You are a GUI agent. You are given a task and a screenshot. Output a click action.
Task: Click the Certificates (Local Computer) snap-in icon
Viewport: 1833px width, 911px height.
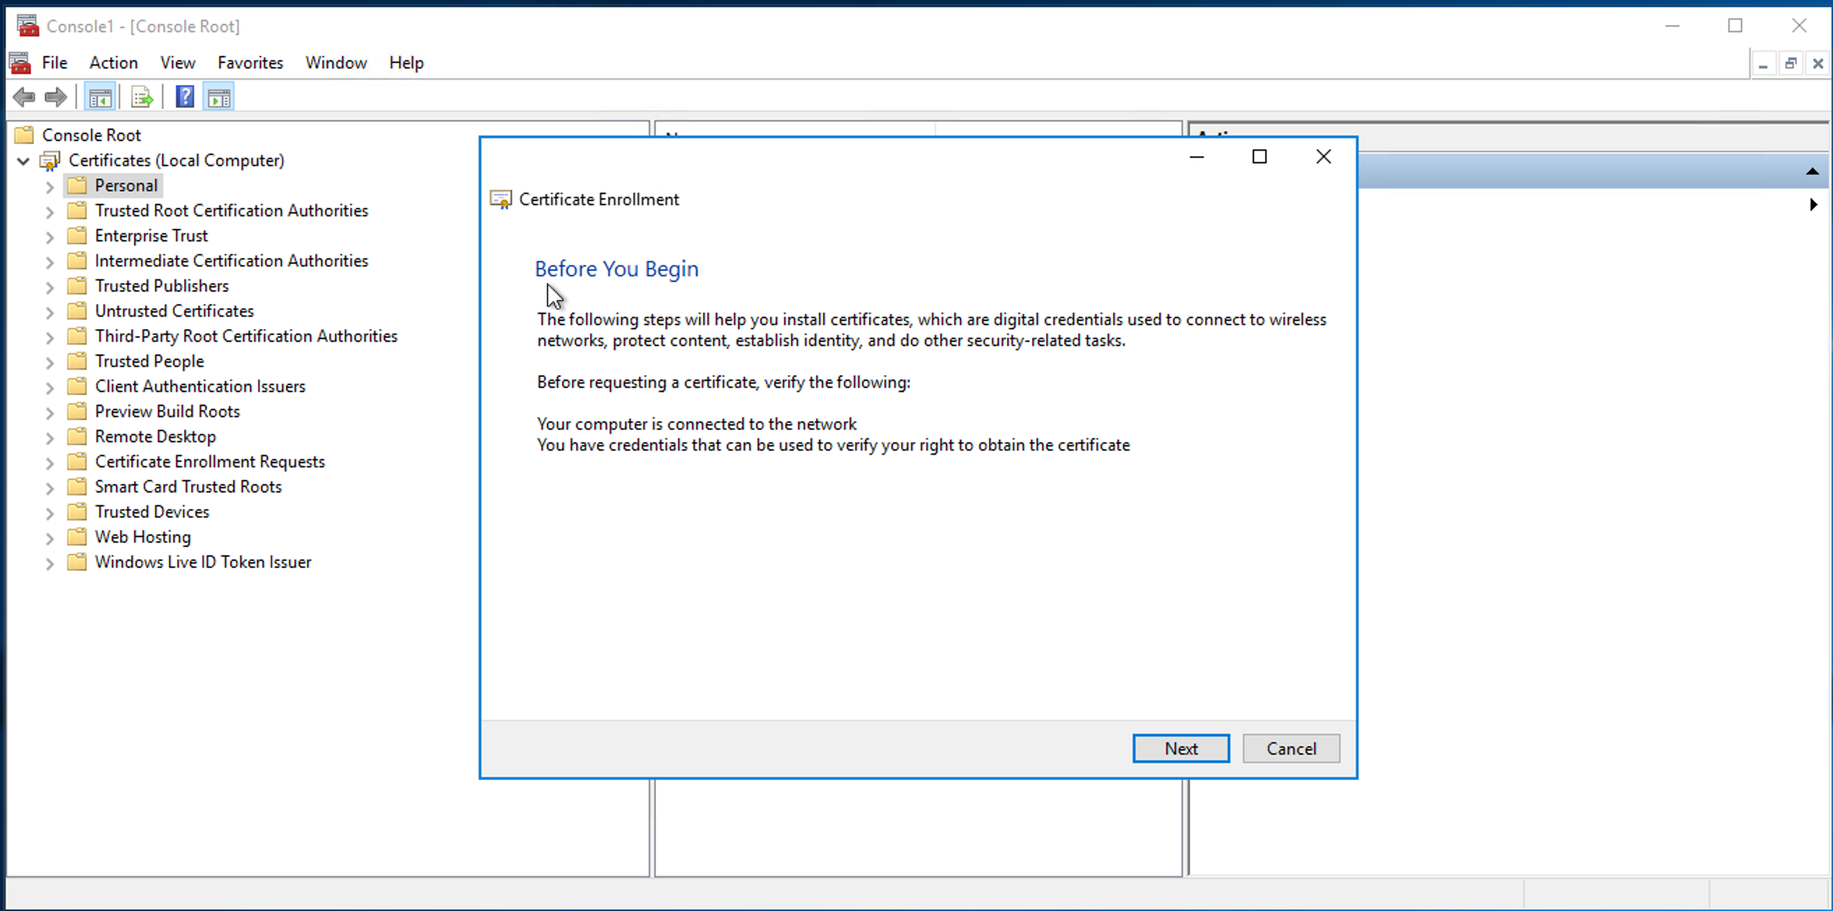[x=50, y=161]
